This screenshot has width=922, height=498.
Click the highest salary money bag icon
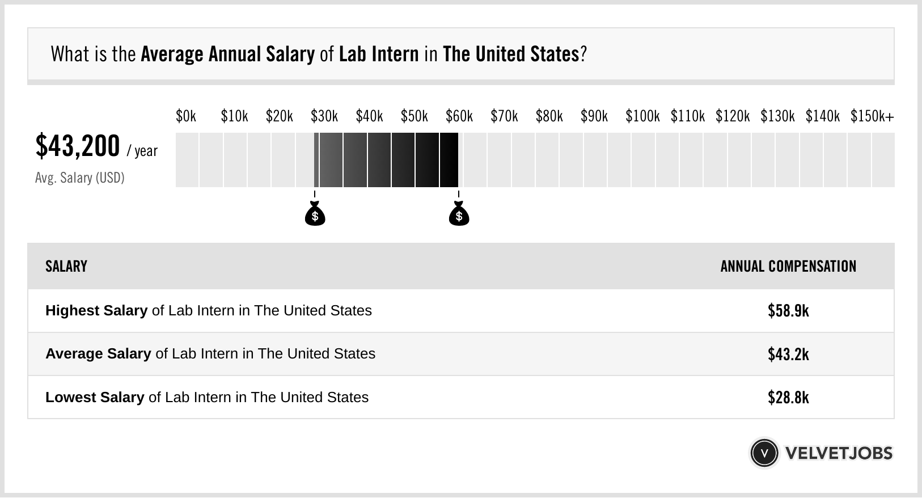click(x=459, y=214)
